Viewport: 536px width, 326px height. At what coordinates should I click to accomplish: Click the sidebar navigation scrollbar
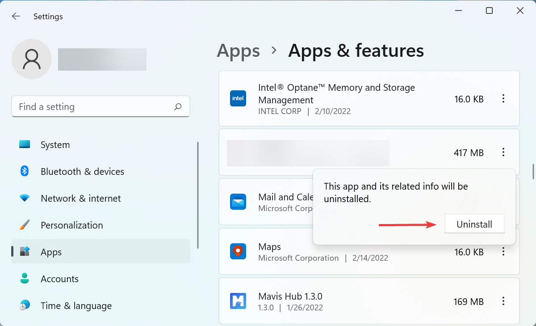click(x=198, y=195)
